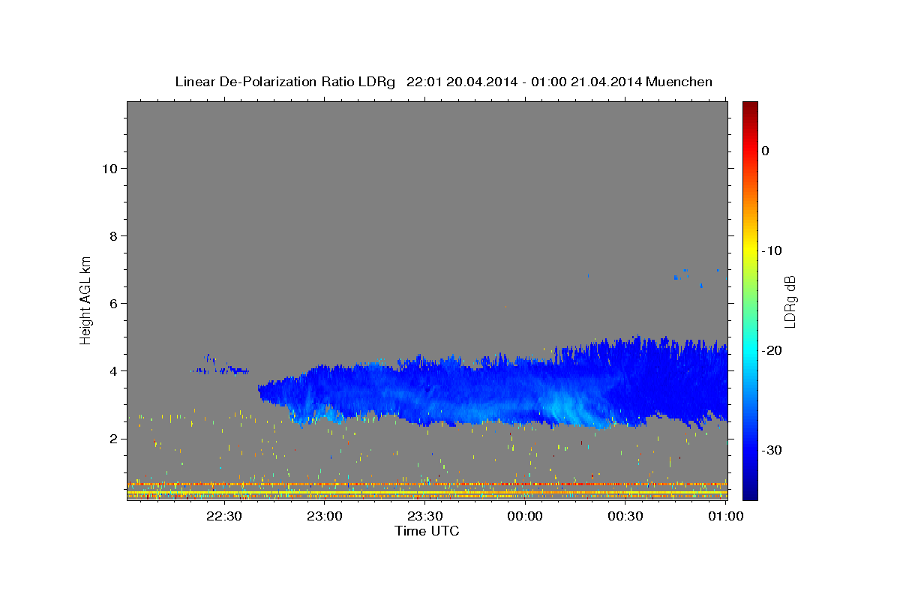Click the Height AGL km axis title
900x600 pixels.
(86, 299)
